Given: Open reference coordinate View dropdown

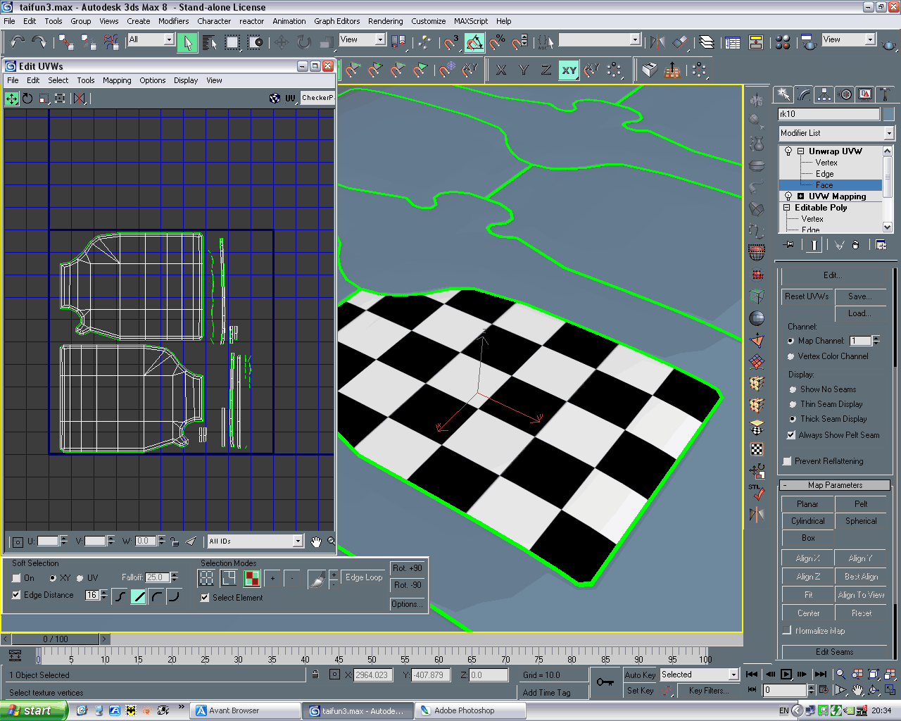Looking at the screenshot, I should 362,39.
